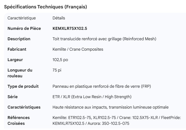Viewport: 186px width, 130px height.
Task: Select the 75 pi length value
Action: coord(57,70)
